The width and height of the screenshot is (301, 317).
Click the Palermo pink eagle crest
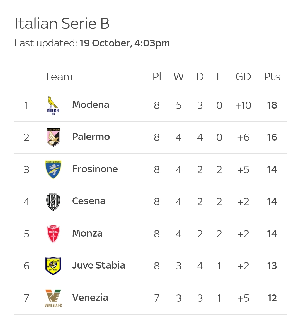point(53,137)
